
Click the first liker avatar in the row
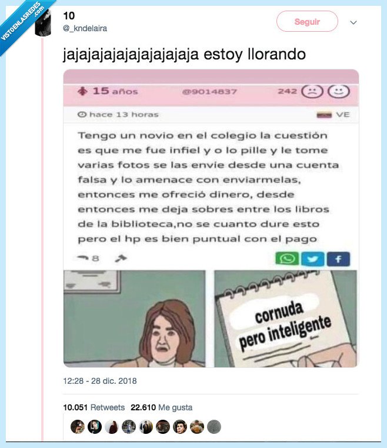pos(78,427)
